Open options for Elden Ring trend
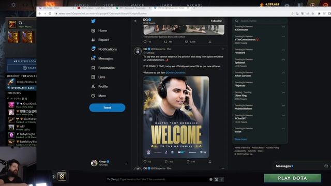This screenshot has width=331, height=186. [283, 93]
